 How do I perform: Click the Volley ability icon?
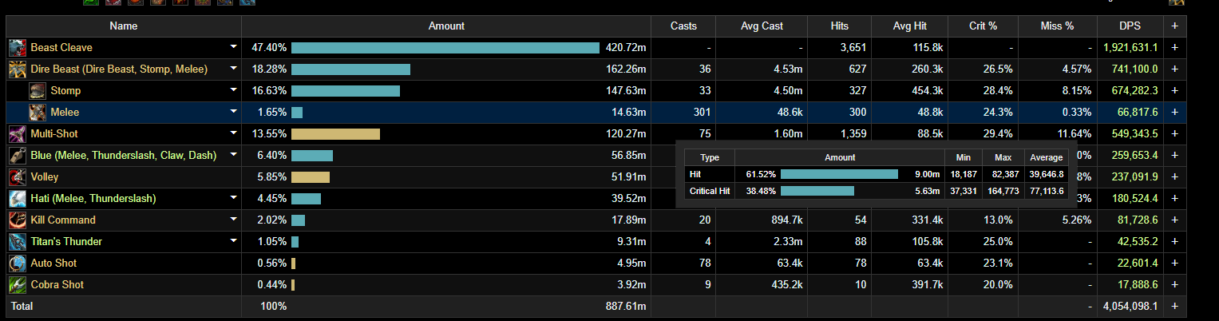click(x=17, y=177)
